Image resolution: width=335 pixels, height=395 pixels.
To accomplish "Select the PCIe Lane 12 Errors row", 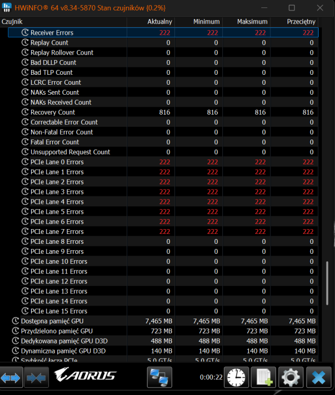I will point(163,281).
